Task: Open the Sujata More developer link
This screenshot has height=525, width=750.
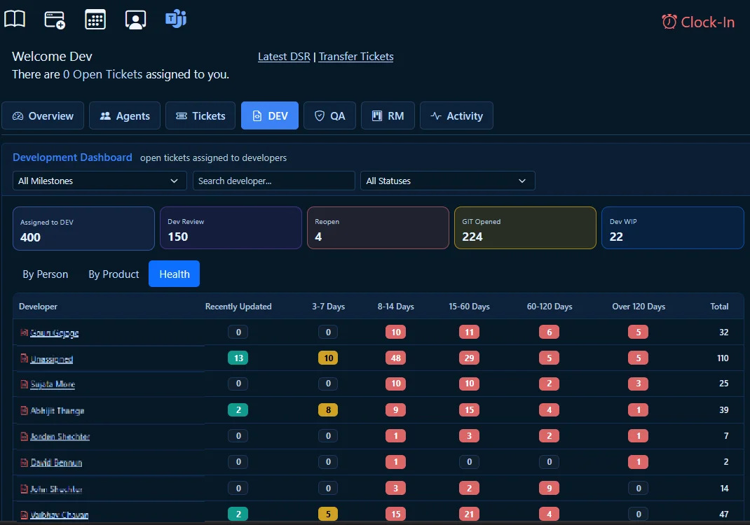Action: [x=53, y=384]
